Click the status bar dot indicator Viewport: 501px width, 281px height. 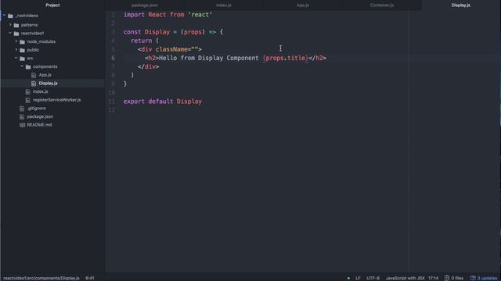point(348,278)
